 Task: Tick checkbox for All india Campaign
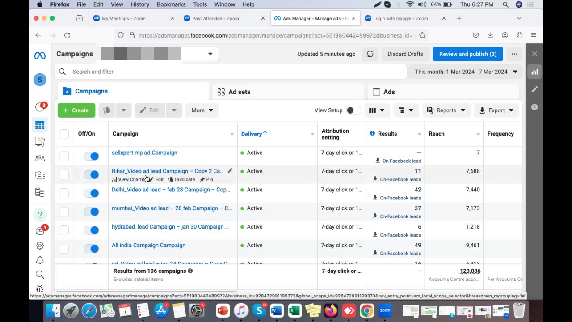(64, 249)
